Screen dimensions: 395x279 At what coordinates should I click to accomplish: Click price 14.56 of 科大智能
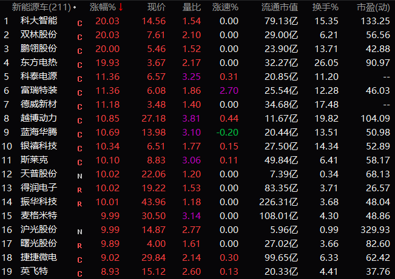[x=154, y=21]
